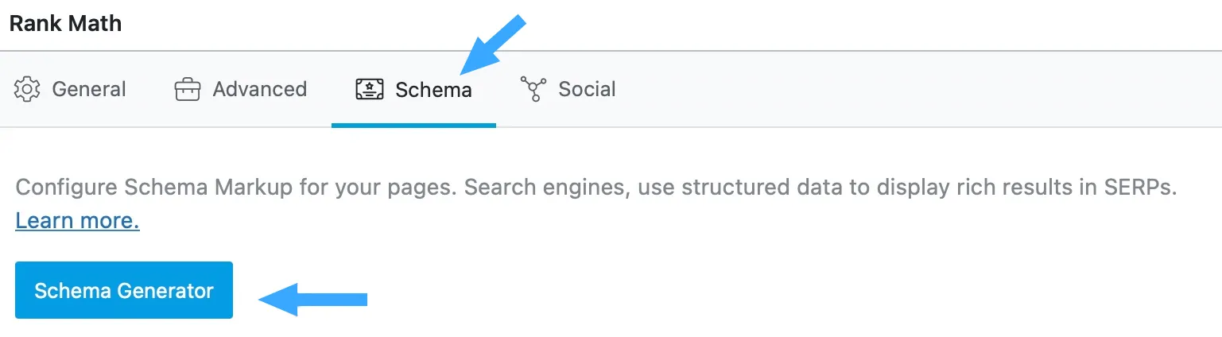
Task: Switch to the General tab label
Action: click(x=89, y=89)
